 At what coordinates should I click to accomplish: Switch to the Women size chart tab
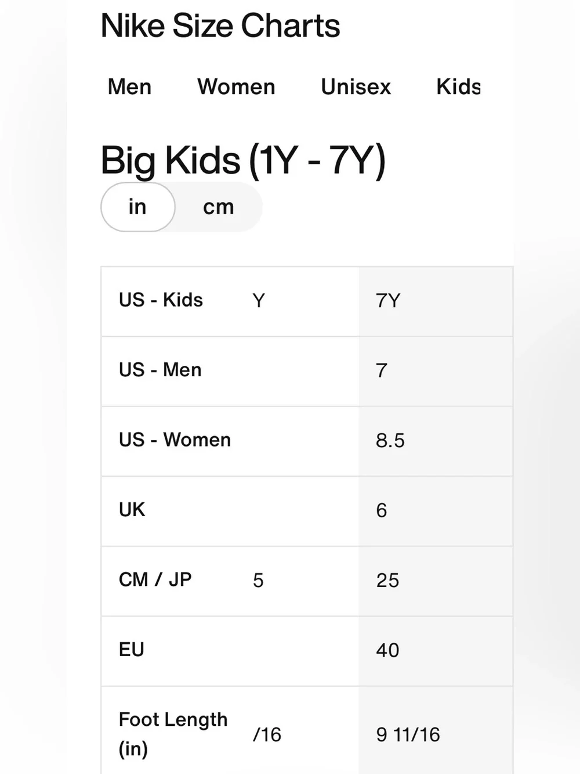click(x=236, y=87)
